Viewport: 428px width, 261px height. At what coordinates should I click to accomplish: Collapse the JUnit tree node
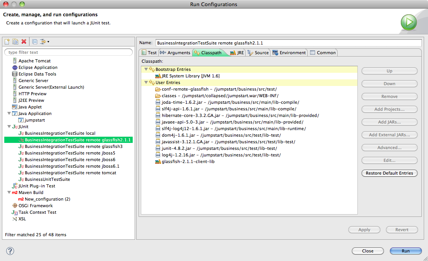9,127
